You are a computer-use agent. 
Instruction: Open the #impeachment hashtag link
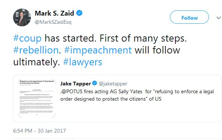(98, 50)
